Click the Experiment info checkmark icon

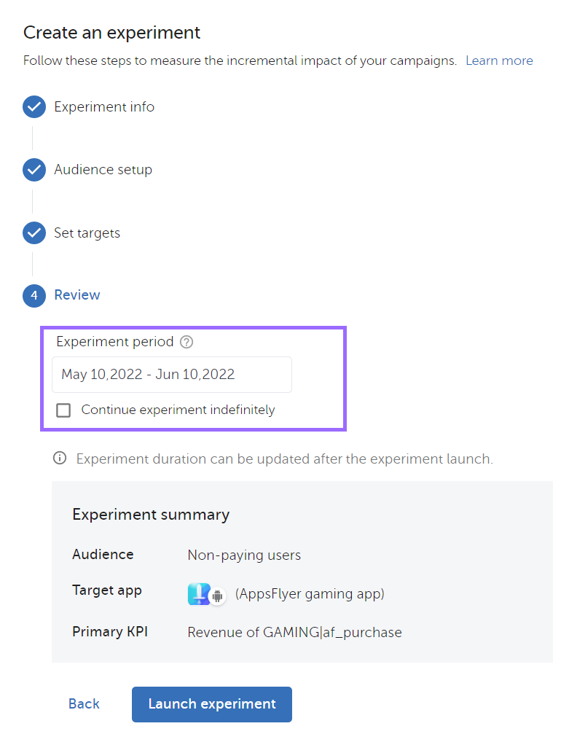coord(34,107)
